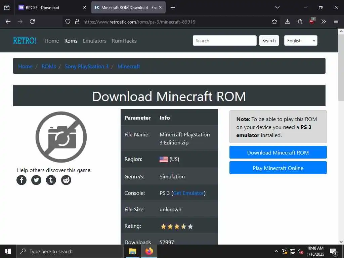Click the US flag region icon
This screenshot has width=344, height=258.
164,159
